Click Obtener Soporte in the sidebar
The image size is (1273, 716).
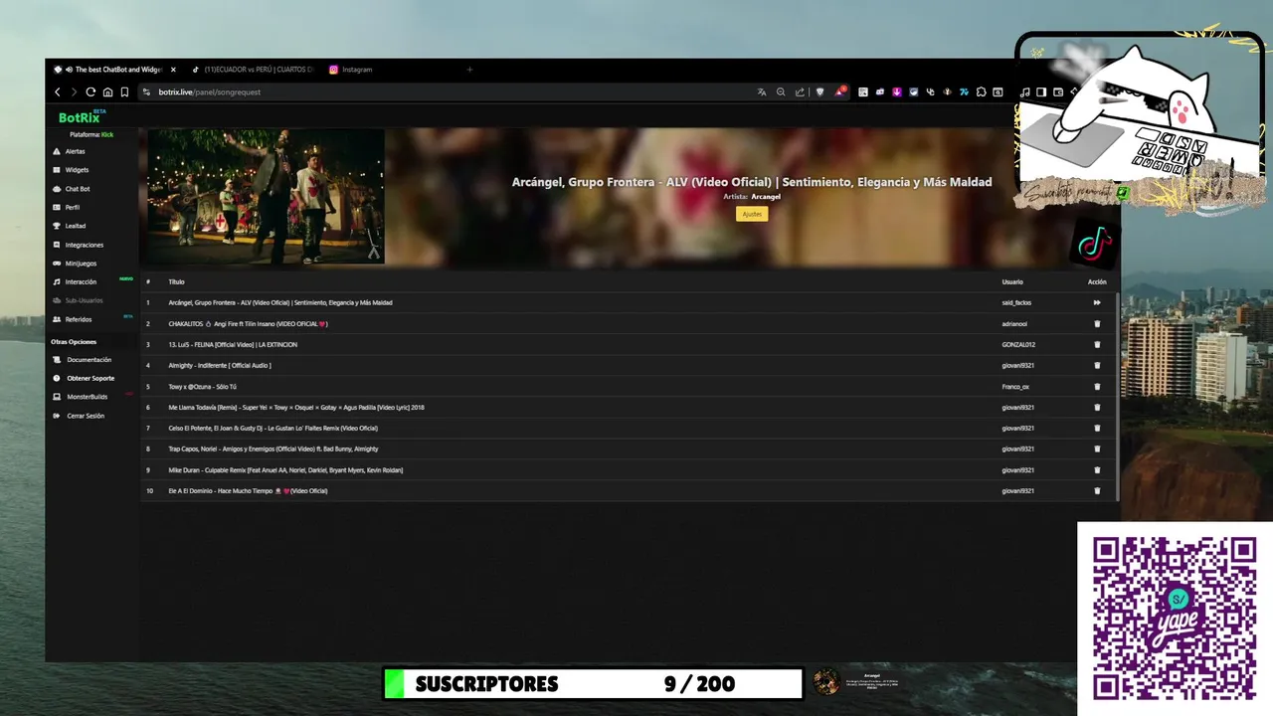[x=91, y=378]
